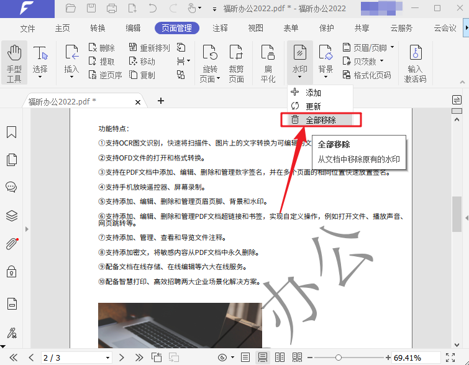Open the 文件 menu
Image resolution: width=469 pixels, height=365 pixels.
pos(27,29)
